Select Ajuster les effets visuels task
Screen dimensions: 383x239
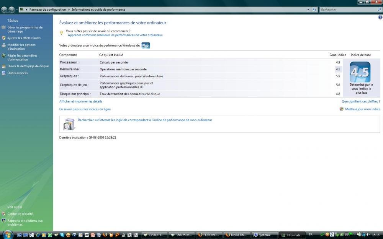point(24,38)
